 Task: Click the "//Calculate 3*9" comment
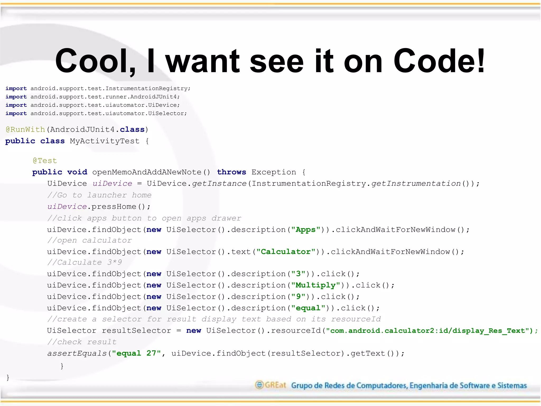click(x=85, y=262)
